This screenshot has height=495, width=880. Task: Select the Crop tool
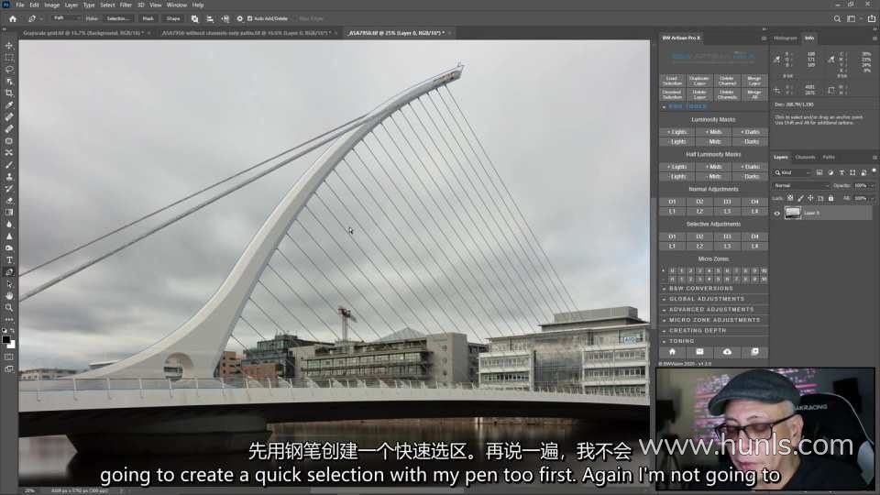click(9, 93)
